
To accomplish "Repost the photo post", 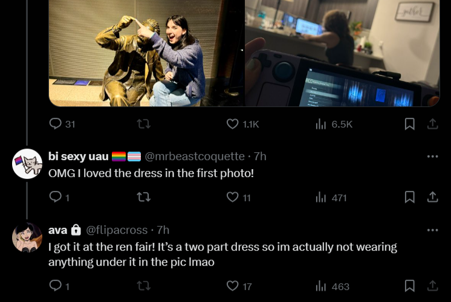I will click(x=143, y=124).
